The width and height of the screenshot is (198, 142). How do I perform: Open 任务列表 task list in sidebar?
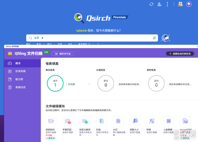click(x=22, y=71)
